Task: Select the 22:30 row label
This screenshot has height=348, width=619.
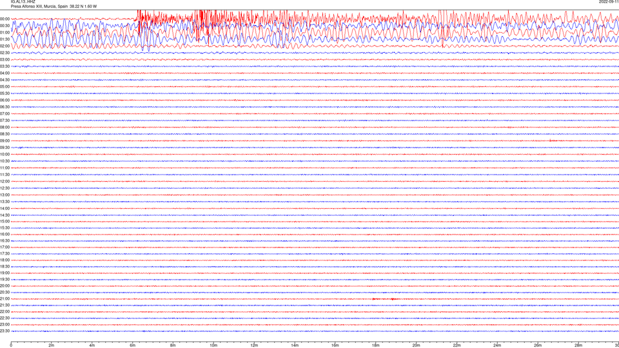Action: (5, 318)
